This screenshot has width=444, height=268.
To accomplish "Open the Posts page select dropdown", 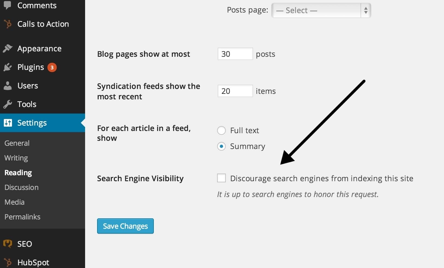I will (321, 10).
